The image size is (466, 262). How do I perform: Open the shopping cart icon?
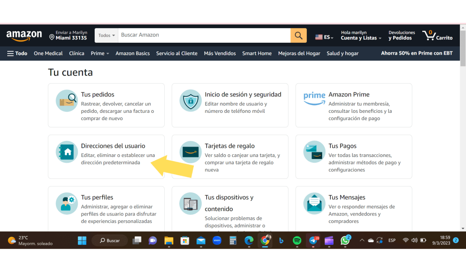(x=429, y=35)
